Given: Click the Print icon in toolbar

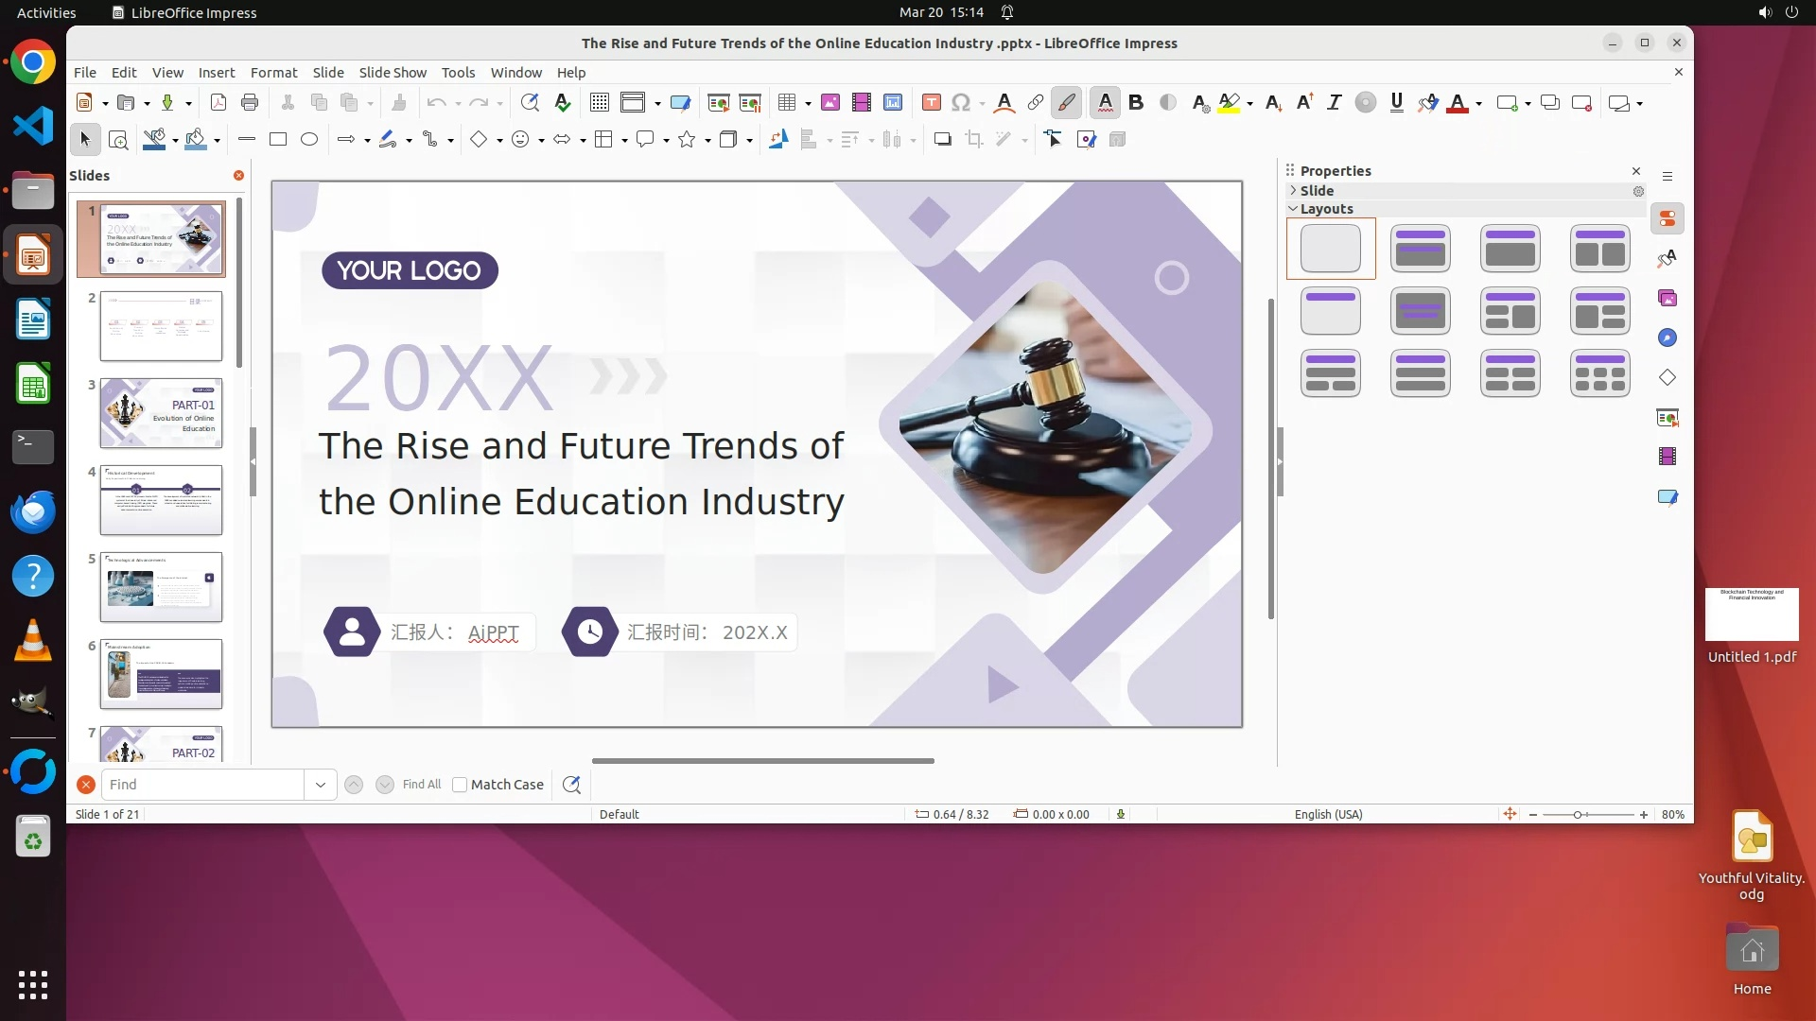Looking at the screenshot, I should 250,103.
